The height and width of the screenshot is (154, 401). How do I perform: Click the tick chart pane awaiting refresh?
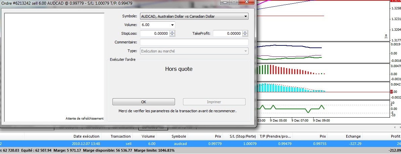pos(54,67)
